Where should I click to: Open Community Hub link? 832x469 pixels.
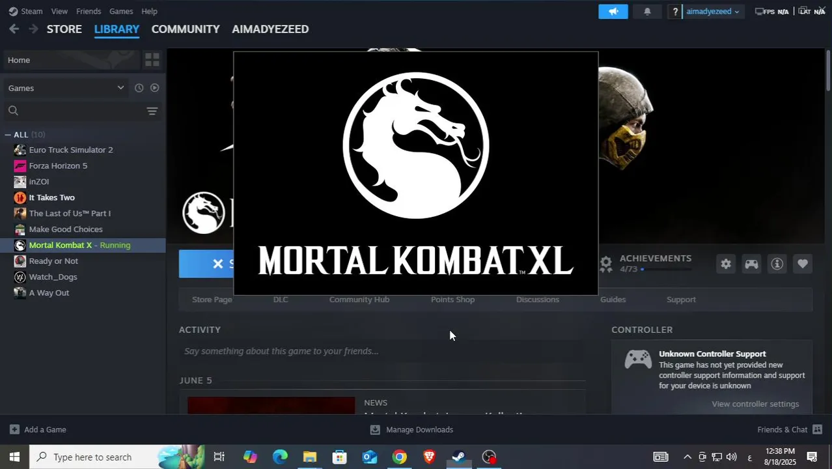coord(359,300)
